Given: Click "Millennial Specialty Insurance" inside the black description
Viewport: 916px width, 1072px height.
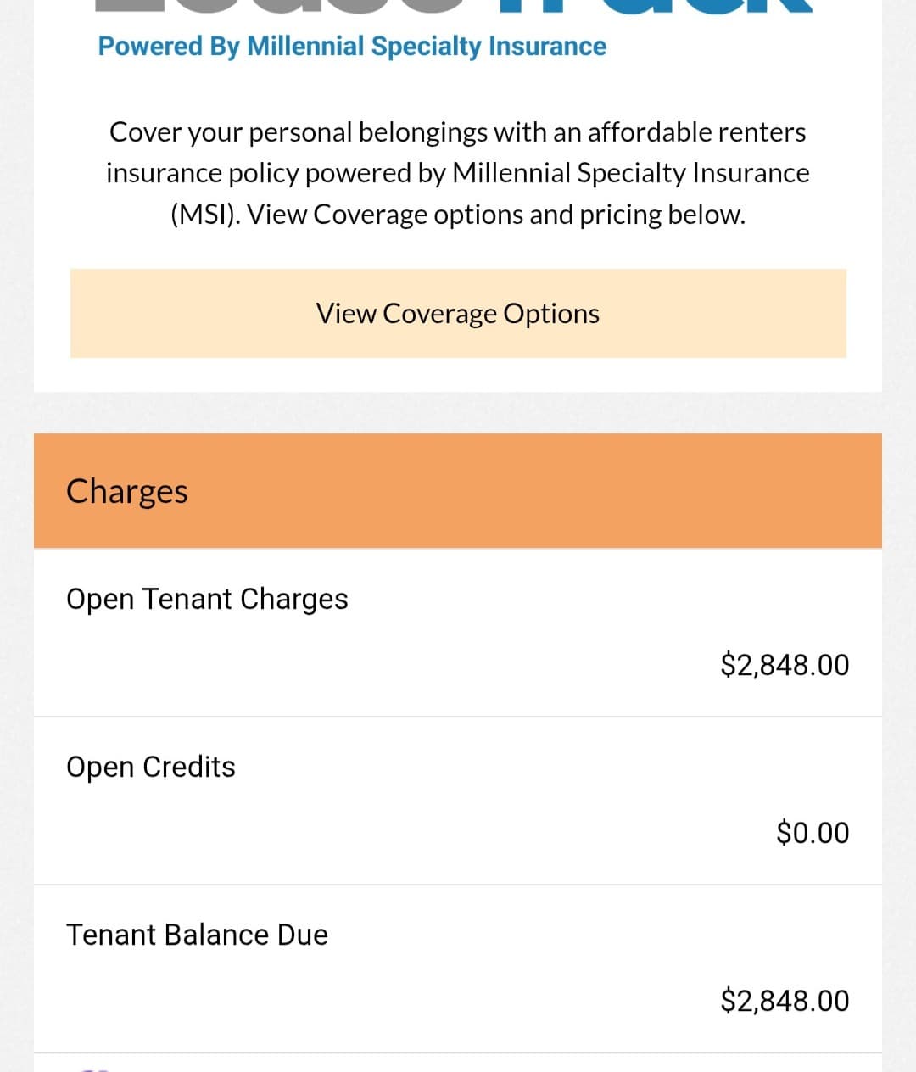Looking at the screenshot, I should tap(630, 173).
